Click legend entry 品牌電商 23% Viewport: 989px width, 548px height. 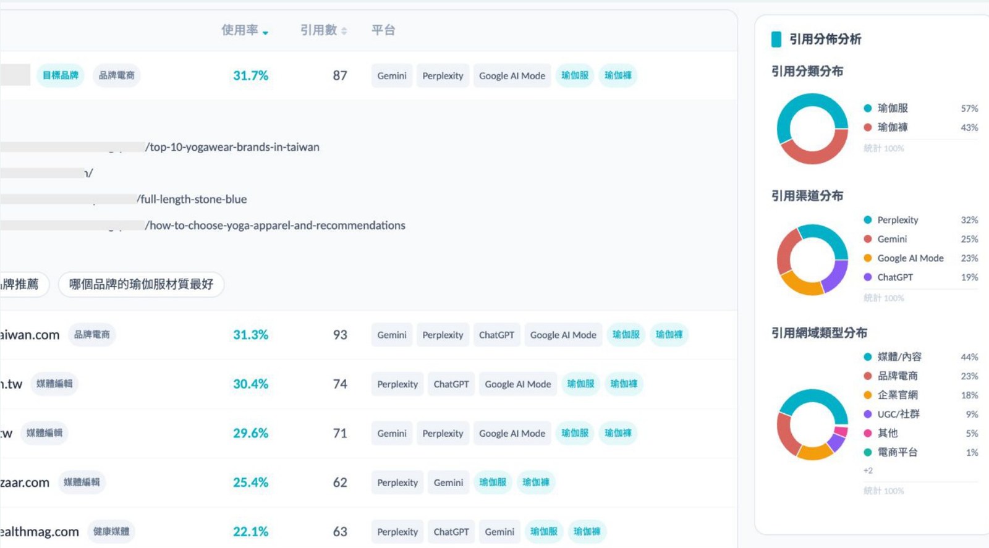921,376
